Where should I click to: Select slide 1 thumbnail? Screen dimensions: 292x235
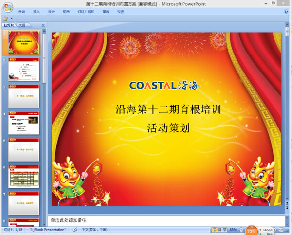click(24, 43)
